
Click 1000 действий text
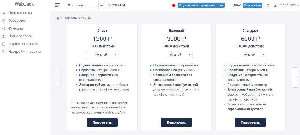tap(102, 46)
